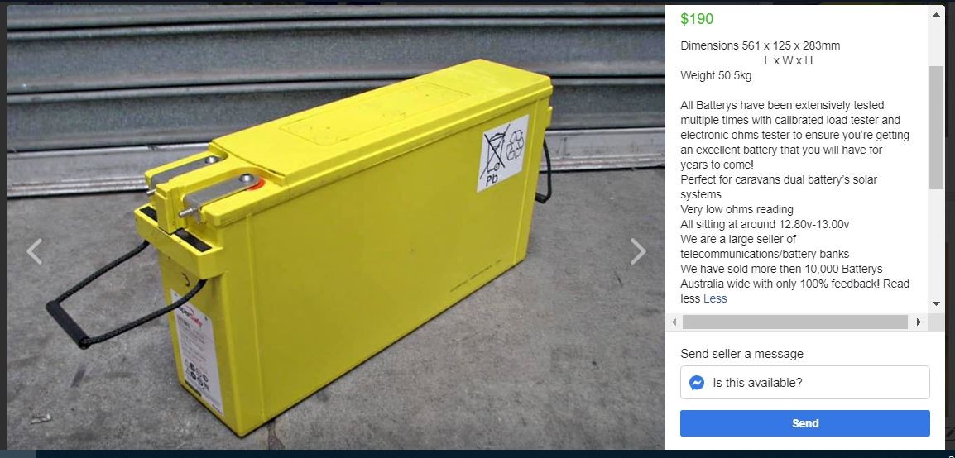Click the description scroll up arrow
The image size is (955, 458).
[x=936, y=14]
